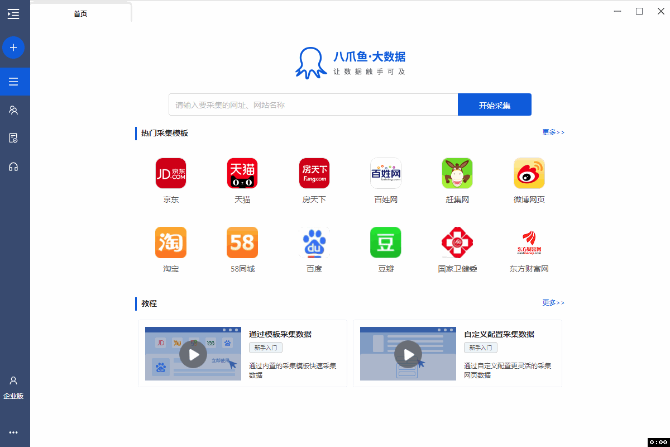The image size is (670, 447).
Task: Minimize the application window
Action: pyautogui.click(x=617, y=11)
